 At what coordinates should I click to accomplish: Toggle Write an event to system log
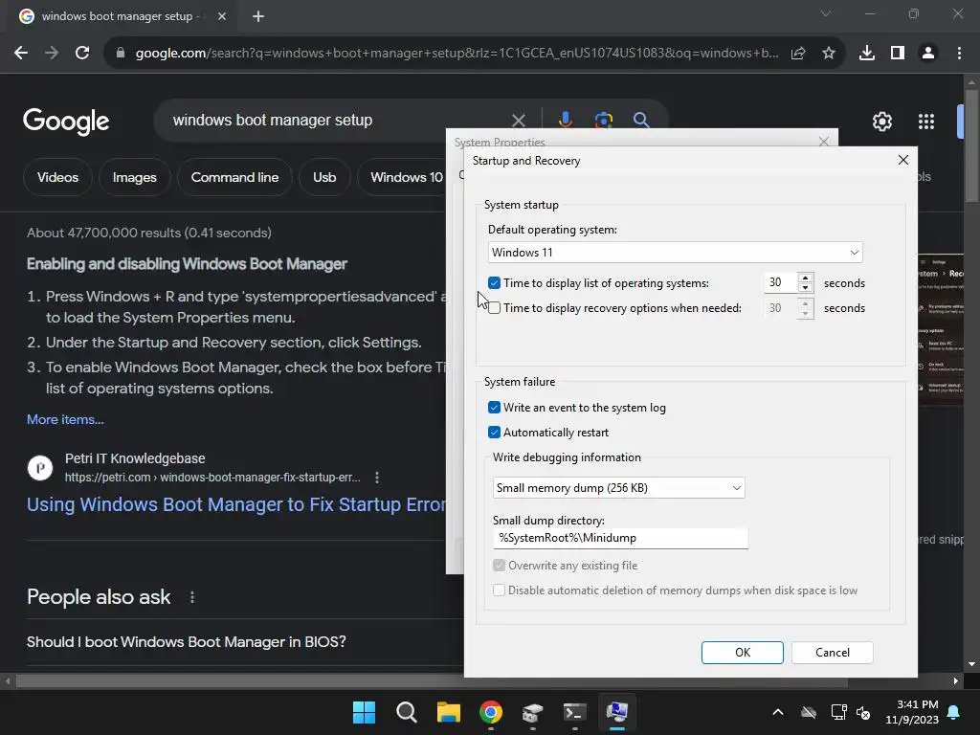(x=495, y=408)
